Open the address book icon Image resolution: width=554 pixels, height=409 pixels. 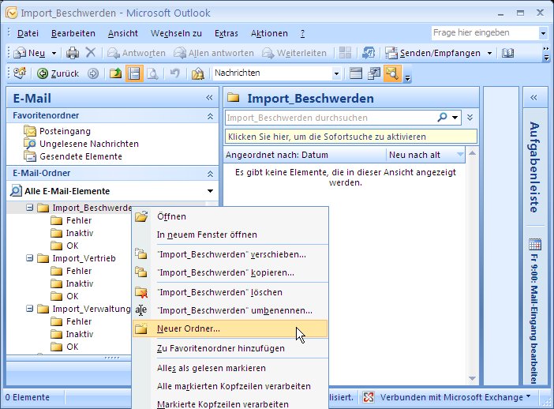[508, 53]
